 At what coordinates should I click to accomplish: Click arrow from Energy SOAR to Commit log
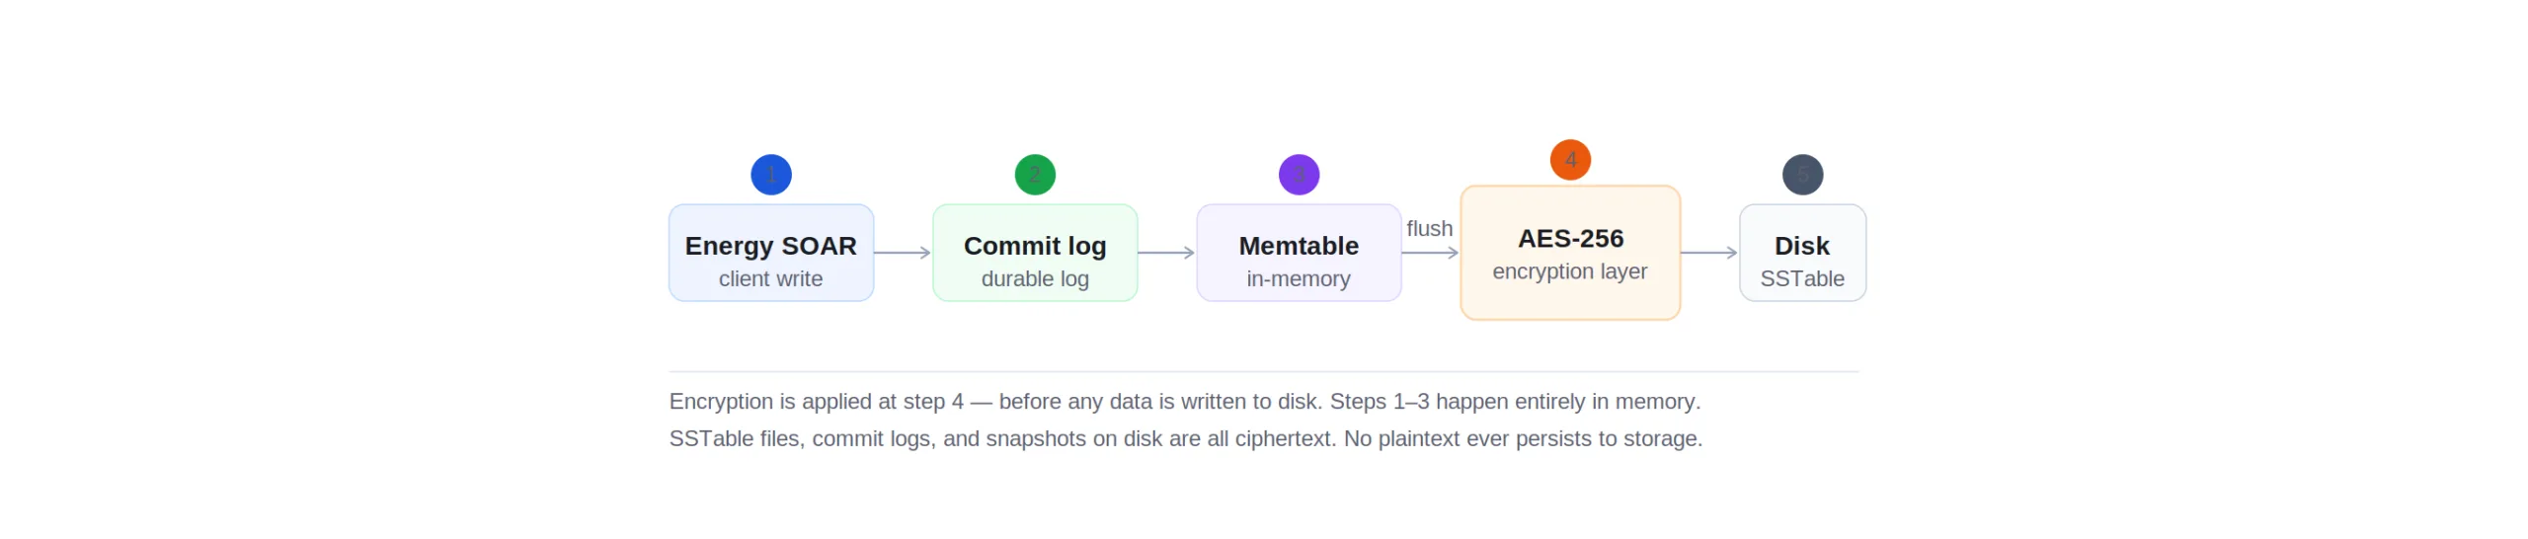point(903,253)
